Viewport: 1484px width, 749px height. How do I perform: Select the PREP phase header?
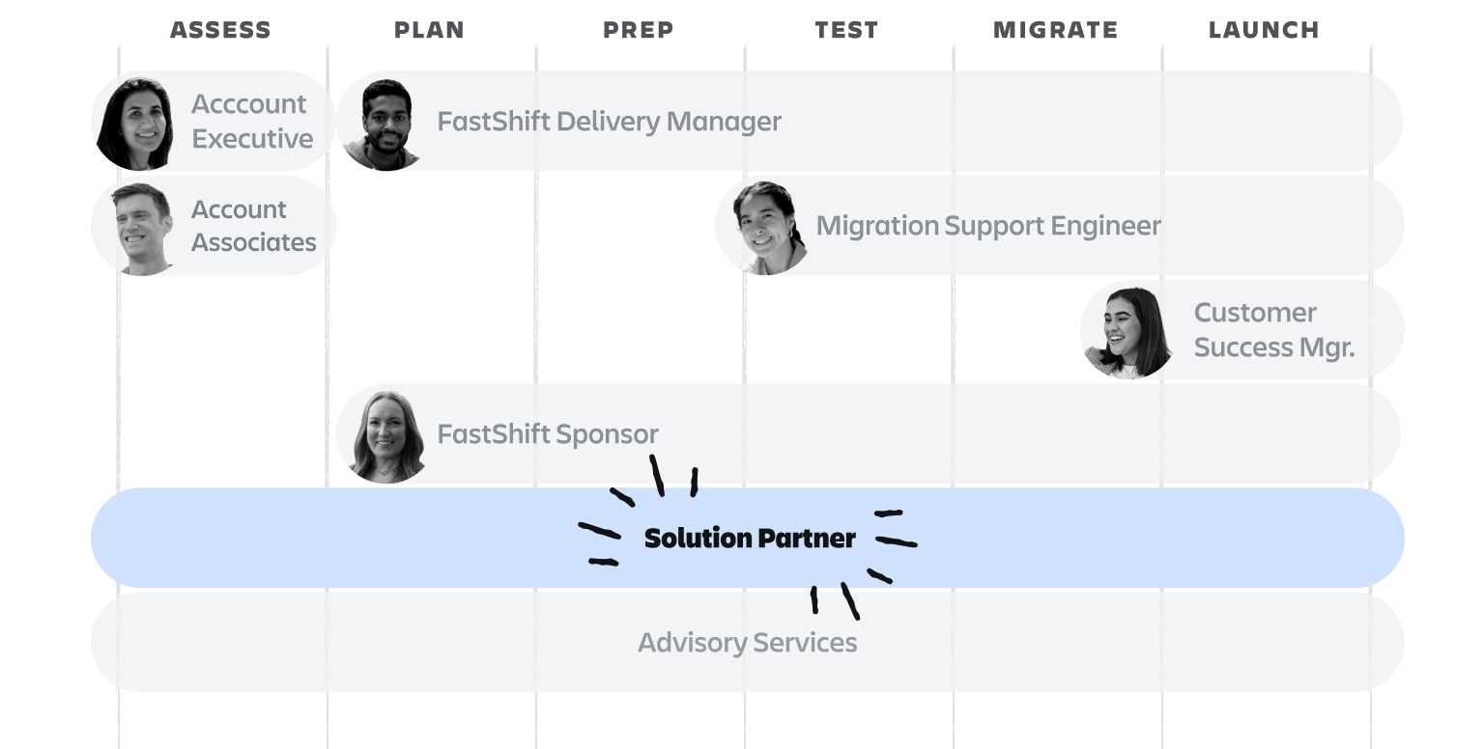pos(638,30)
